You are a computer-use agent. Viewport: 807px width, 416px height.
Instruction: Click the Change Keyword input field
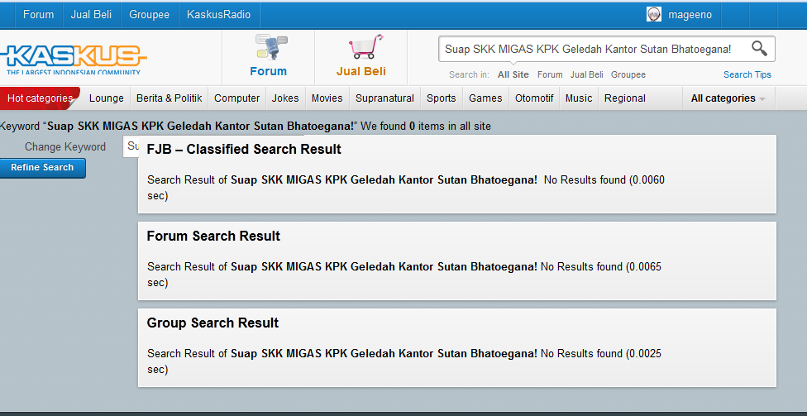(x=131, y=146)
